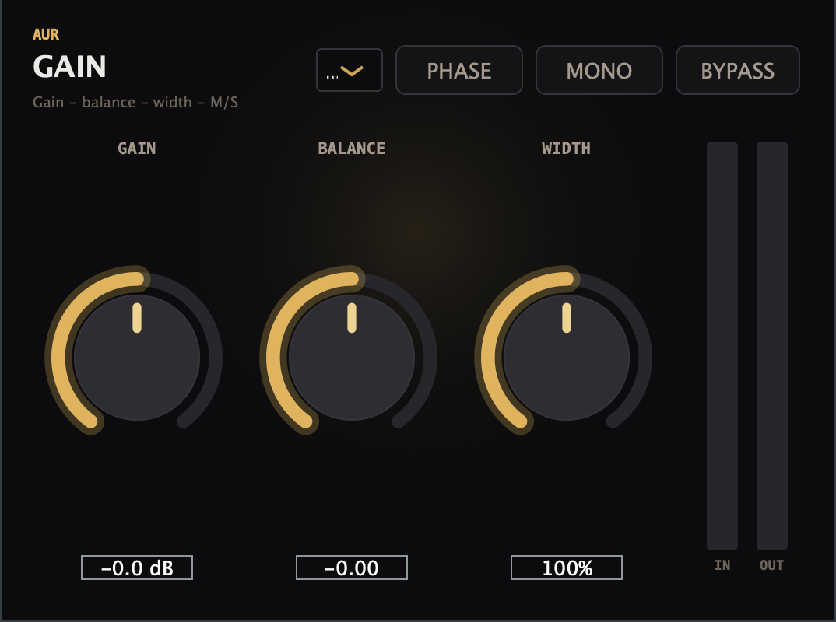Select the 100% width value field
836x622 pixels.
tap(567, 568)
